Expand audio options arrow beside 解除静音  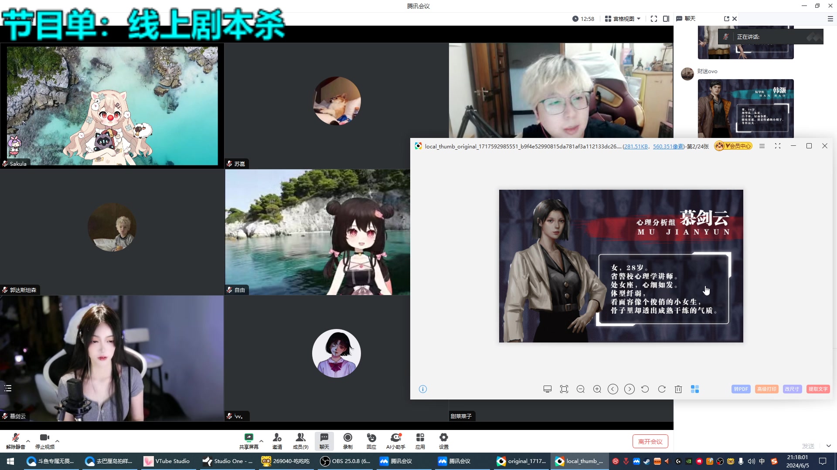(x=28, y=441)
